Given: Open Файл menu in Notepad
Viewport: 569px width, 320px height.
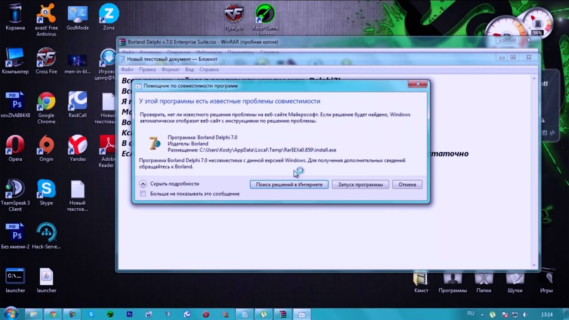Looking at the screenshot, I should point(127,70).
